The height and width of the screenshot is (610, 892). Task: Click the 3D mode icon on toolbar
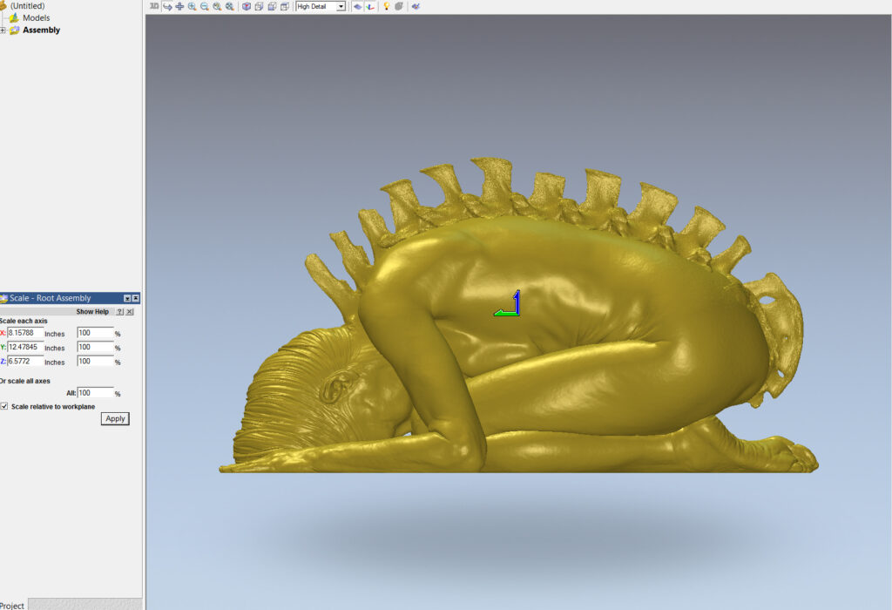point(154,6)
